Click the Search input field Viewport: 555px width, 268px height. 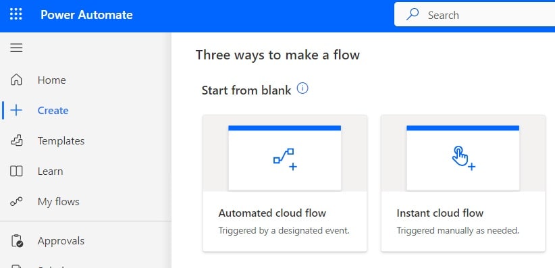point(474,15)
